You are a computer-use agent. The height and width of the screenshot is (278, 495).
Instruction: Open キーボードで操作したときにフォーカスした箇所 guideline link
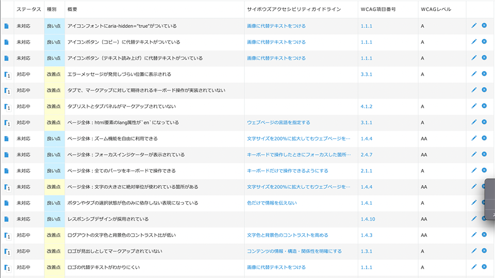click(299, 155)
